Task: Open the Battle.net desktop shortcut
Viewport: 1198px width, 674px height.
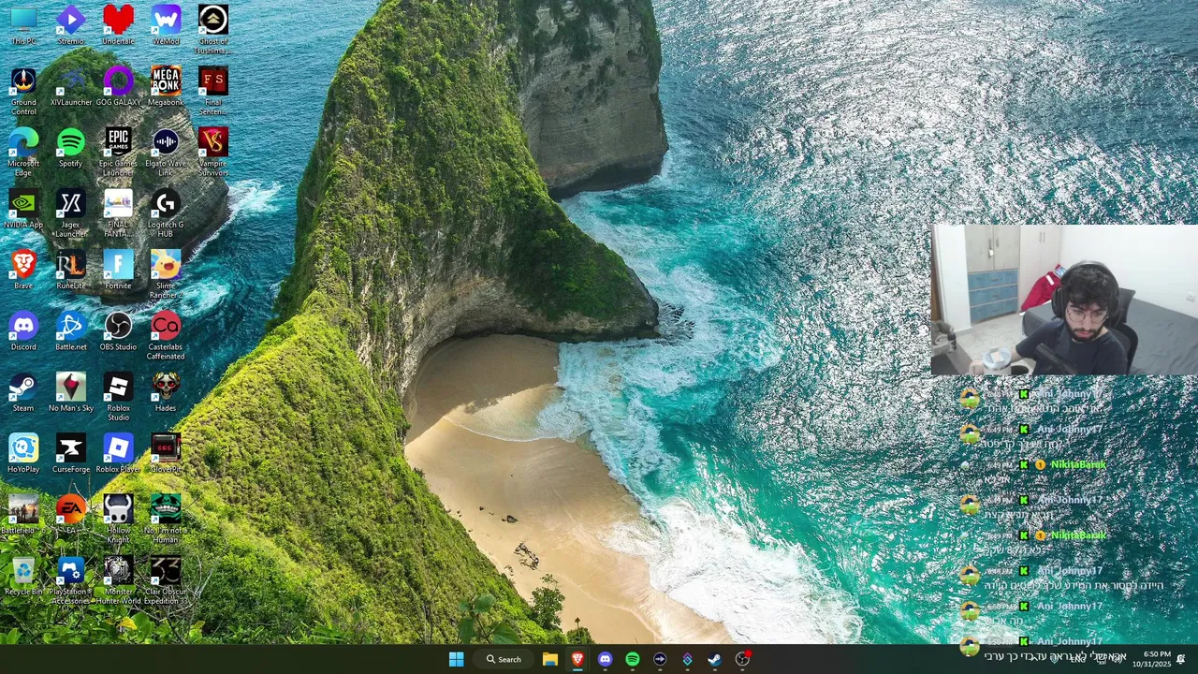Action: pyautogui.click(x=71, y=330)
